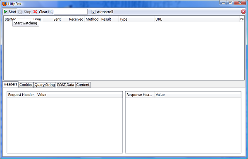Clear the request list with Clear button
Image resolution: width=248 pixels, height=159 pixels.
40,12
